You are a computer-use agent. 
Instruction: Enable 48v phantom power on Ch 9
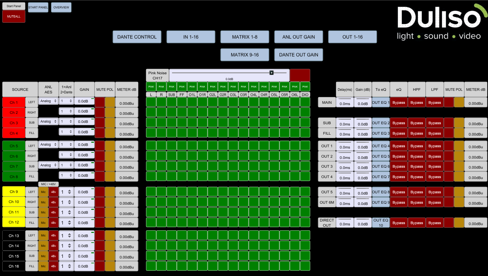54,192
